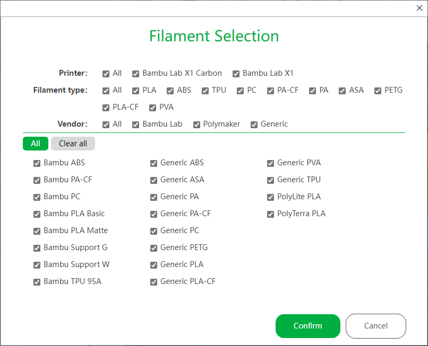This screenshot has height=346, width=428.
Task: Toggle PolyTerra PLA selection
Action: click(270, 214)
